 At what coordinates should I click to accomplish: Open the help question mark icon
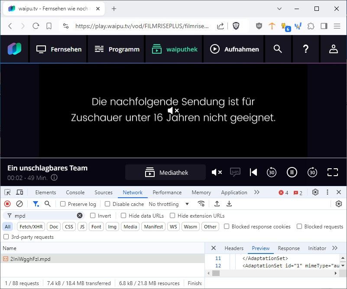305,49
